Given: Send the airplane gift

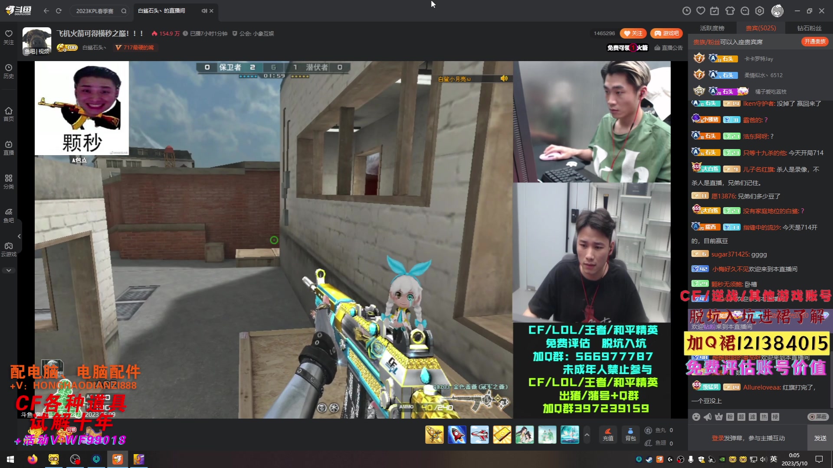Looking at the screenshot, I should pyautogui.click(x=479, y=435).
